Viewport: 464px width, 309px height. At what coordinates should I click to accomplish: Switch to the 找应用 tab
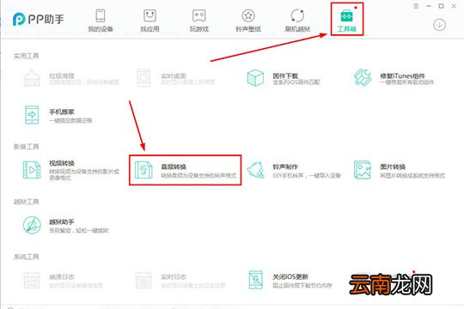[150, 20]
